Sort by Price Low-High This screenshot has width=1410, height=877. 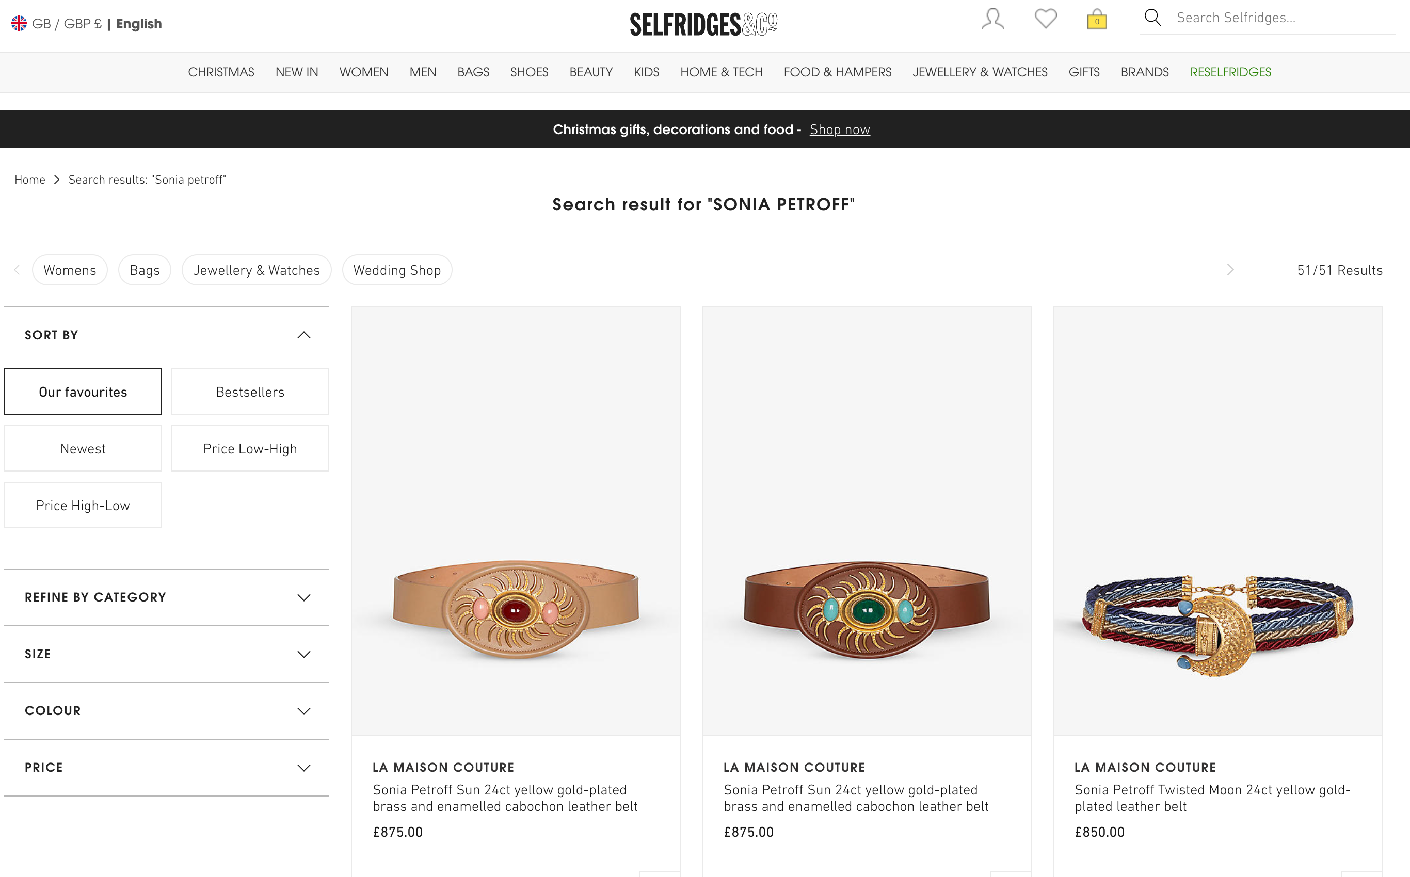pyautogui.click(x=250, y=449)
